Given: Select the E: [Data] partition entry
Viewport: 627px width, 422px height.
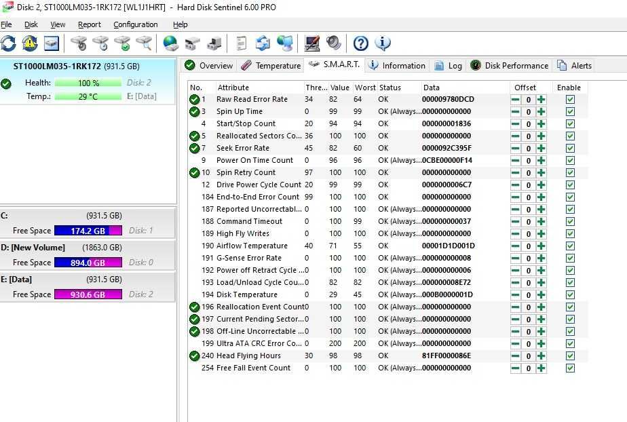Looking at the screenshot, I should (88, 287).
